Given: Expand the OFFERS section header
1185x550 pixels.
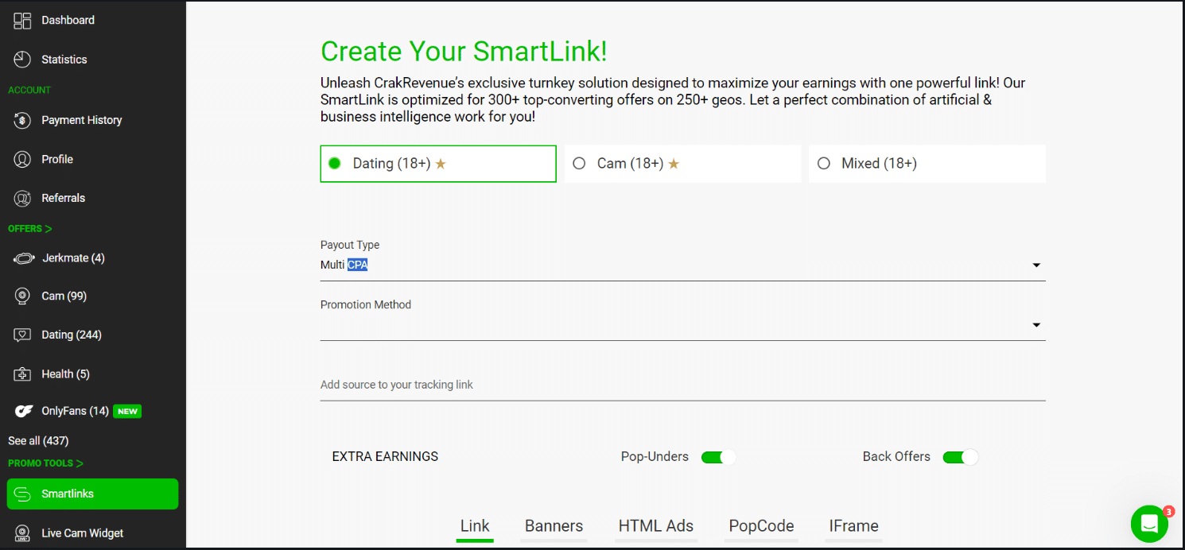Looking at the screenshot, I should tap(30, 229).
